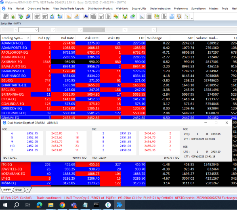Open the Preferences menu
Image resolution: width=237 pixels, height=210 pixels.
(181, 8)
